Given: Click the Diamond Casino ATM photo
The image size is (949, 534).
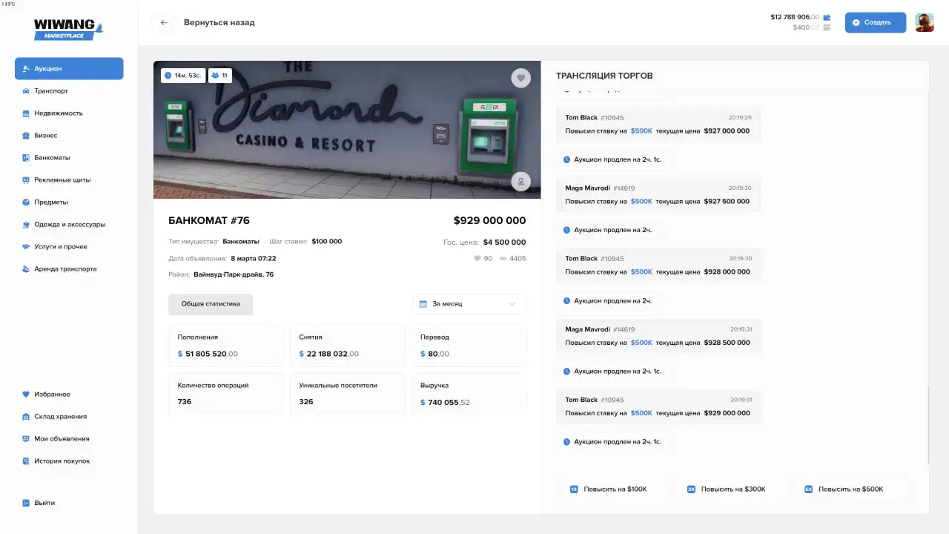Looking at the screenshot, I should [x=347, y=130].
